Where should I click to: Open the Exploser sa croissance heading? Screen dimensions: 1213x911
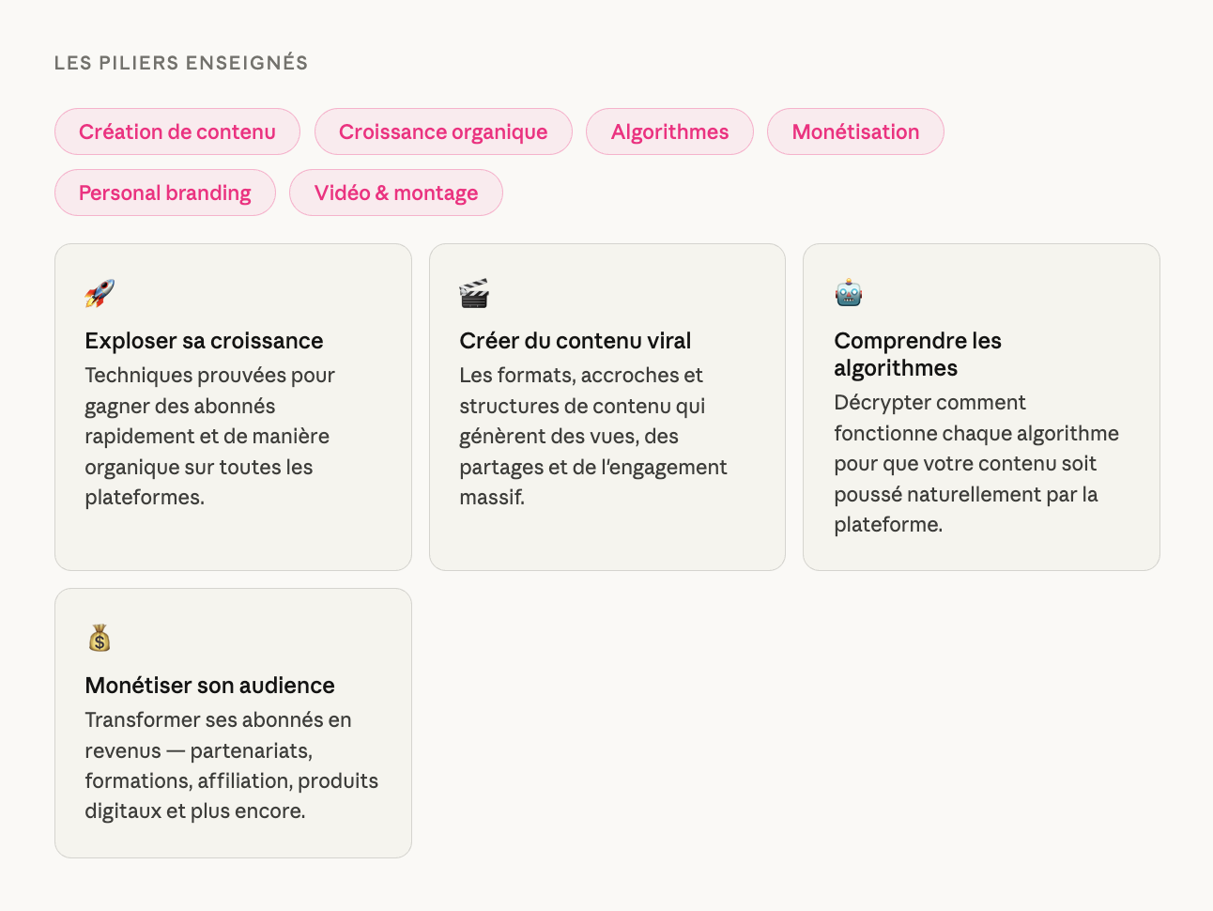204,341
